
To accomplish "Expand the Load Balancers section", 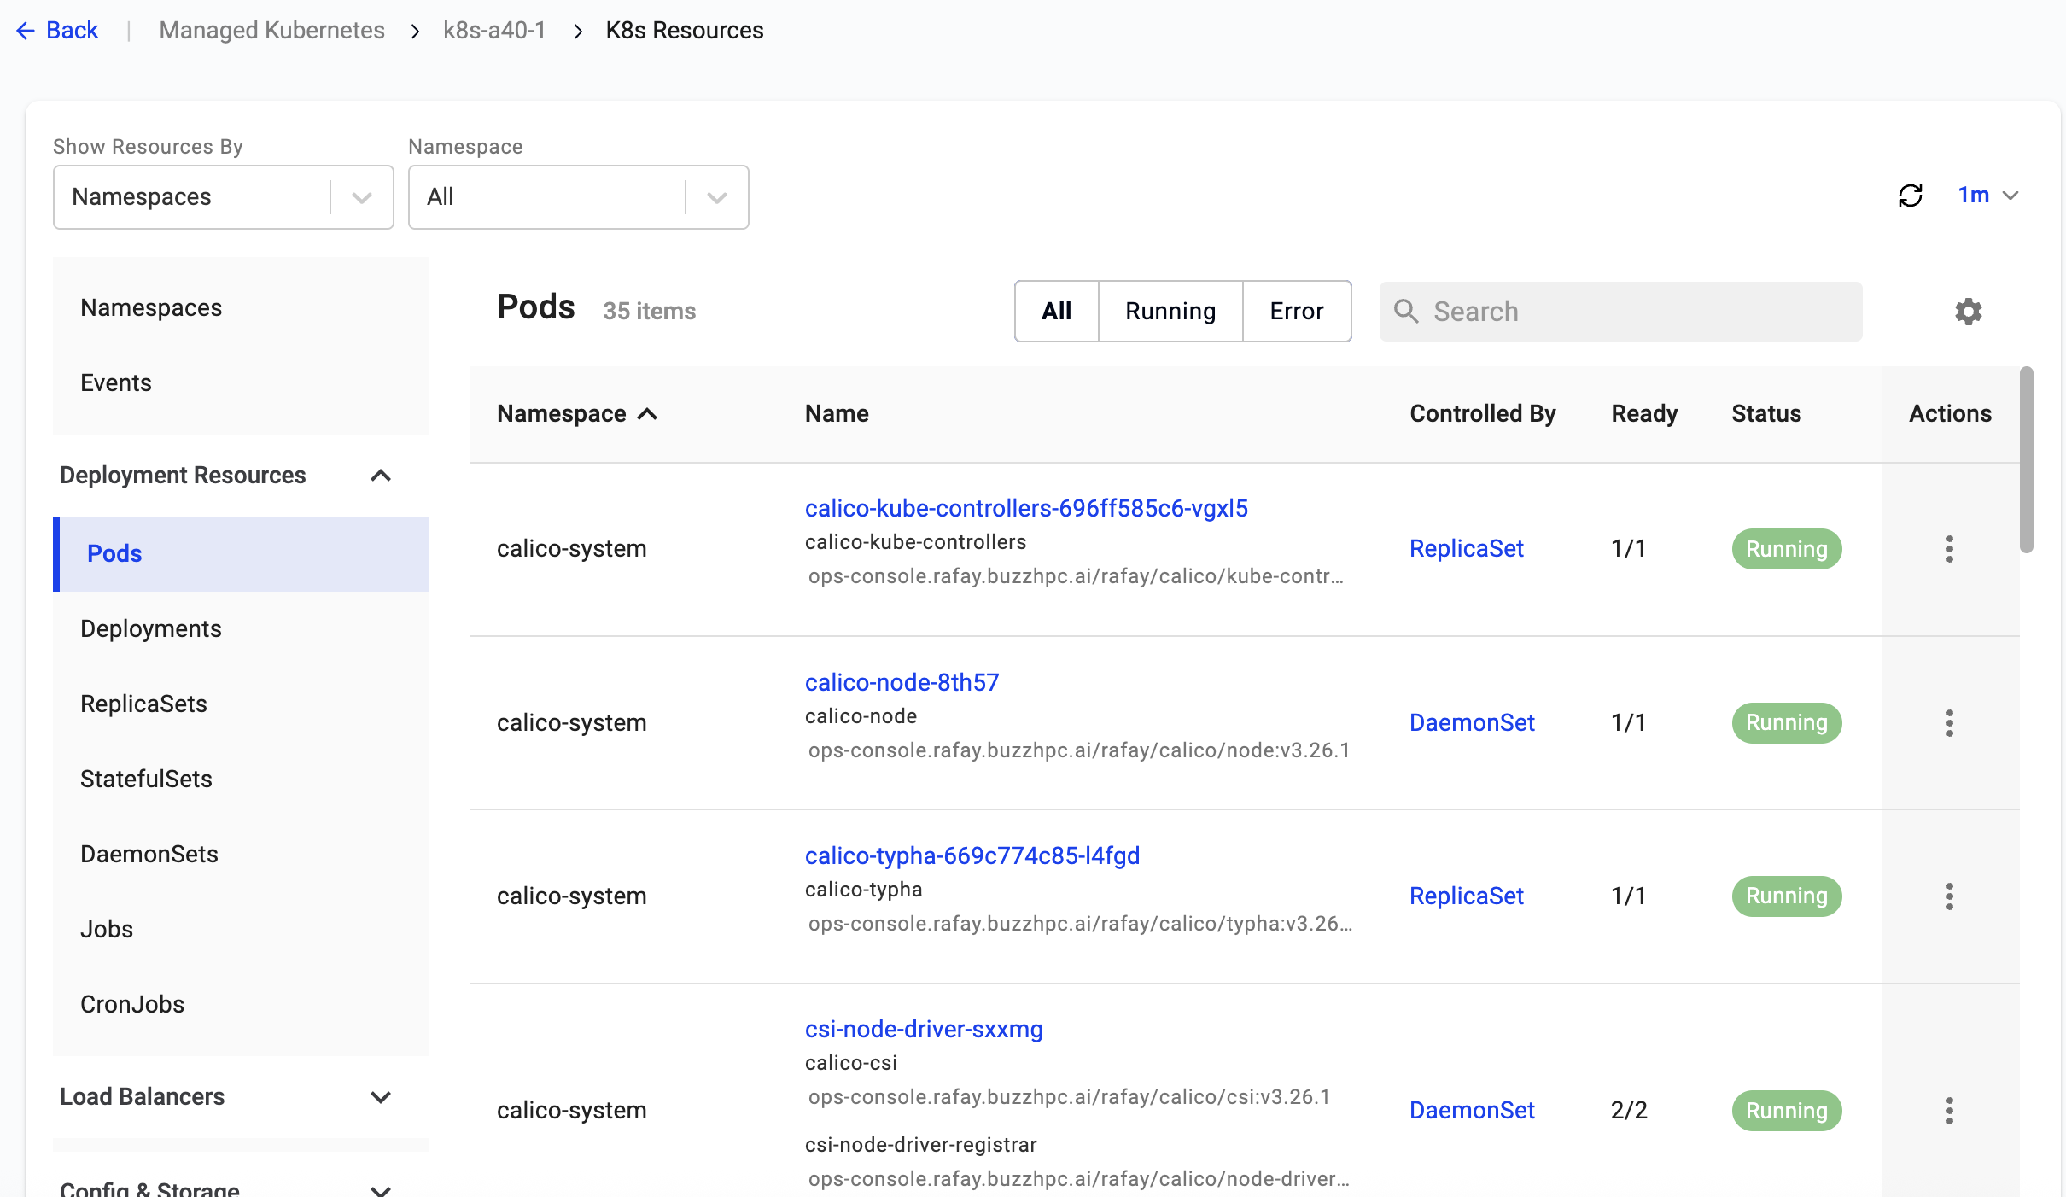I will pos(381,1097).
